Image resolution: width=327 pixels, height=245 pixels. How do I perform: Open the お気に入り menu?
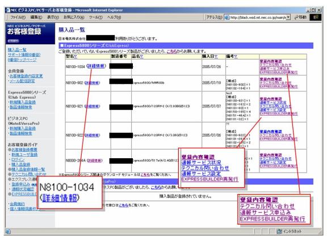74,17
